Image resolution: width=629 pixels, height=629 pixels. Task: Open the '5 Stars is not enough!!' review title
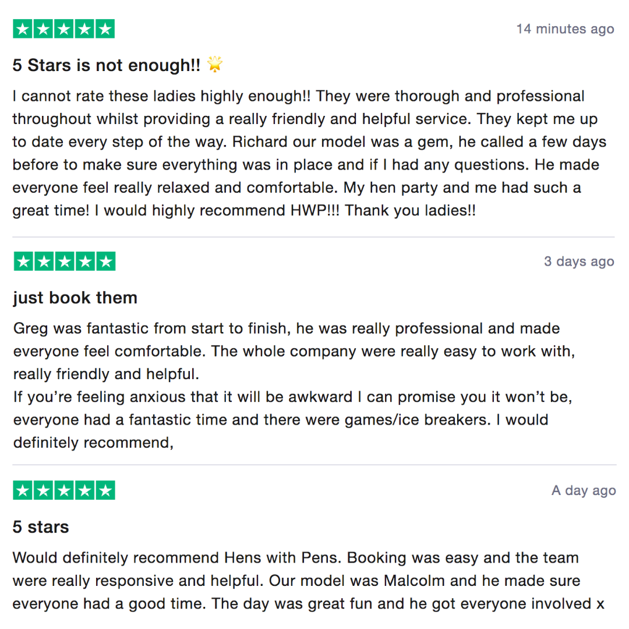106,66
